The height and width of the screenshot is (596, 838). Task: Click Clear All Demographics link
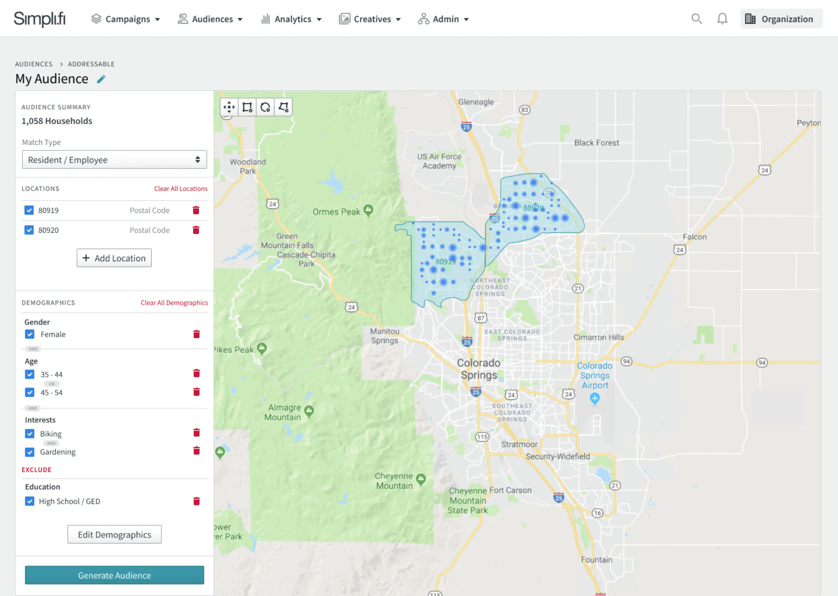174,303
